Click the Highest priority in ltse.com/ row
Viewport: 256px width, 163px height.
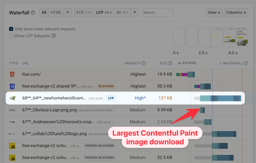click(138, 74)
